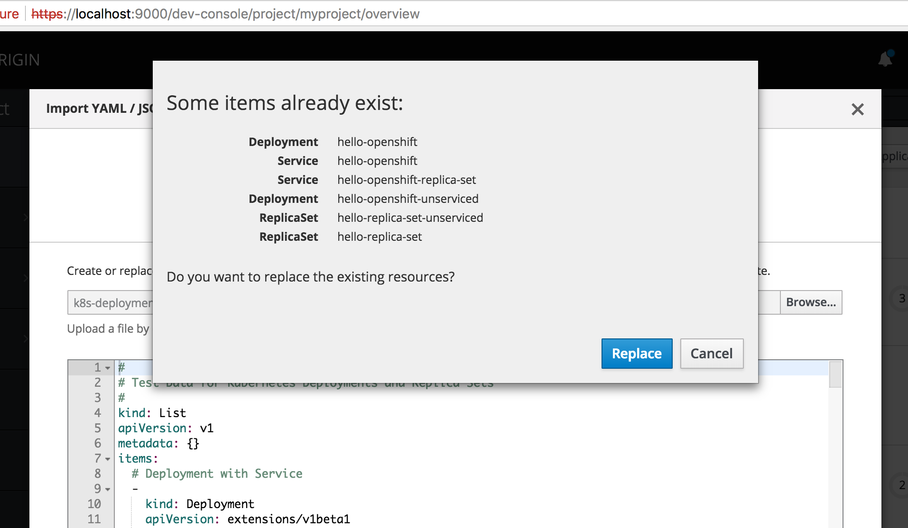Collapse line 1 using its fold arrow

(107, 367)
